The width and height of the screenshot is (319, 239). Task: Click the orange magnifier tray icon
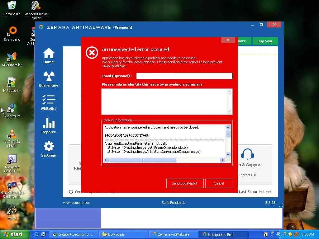pos(296,235)
